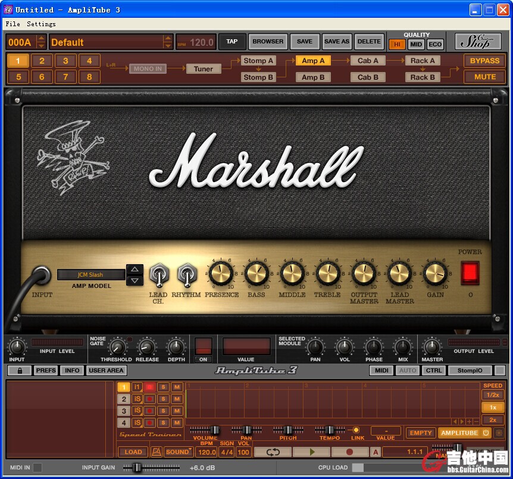Switch to the Amp B module
The width and height of the screenshot is (513, 479).
point(313,77)
